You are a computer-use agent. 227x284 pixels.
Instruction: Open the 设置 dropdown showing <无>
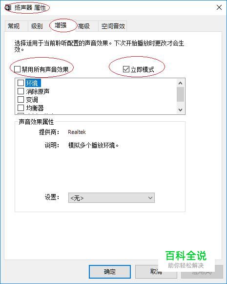[111, 198]
